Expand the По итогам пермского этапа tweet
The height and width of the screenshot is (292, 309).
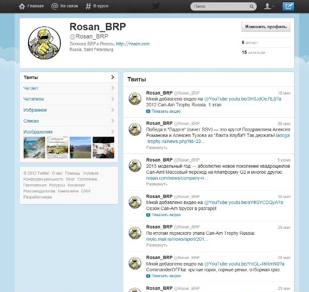(156, 245)
